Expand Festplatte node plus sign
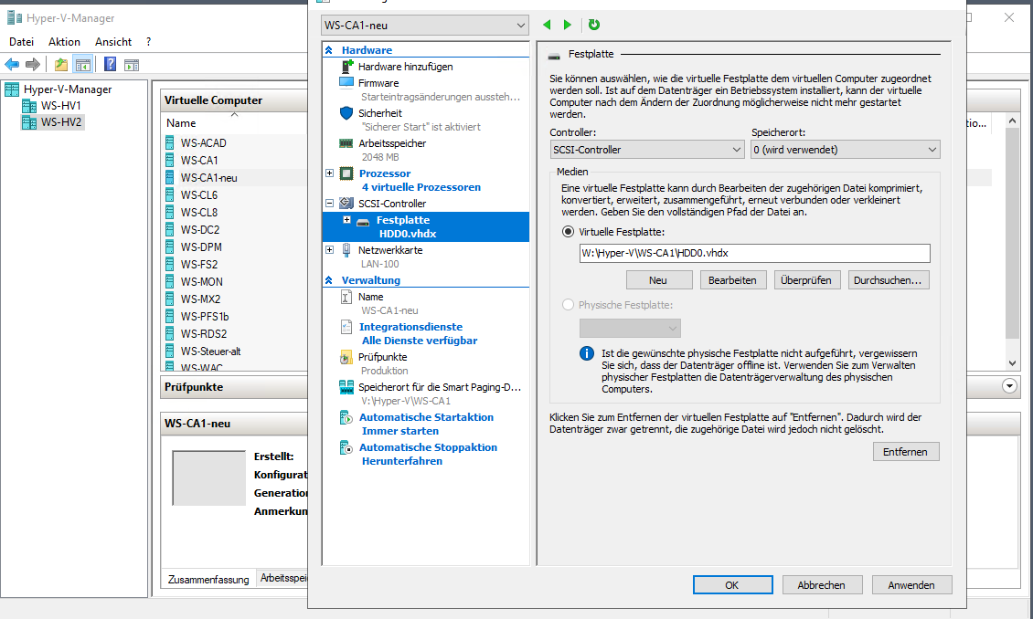 pyautogui.click(x=346, y=220)
